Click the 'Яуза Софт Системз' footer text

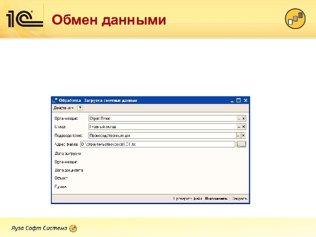click(x=39, y=228)
